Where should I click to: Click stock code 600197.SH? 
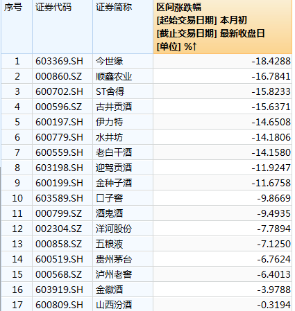click(62, 122)
